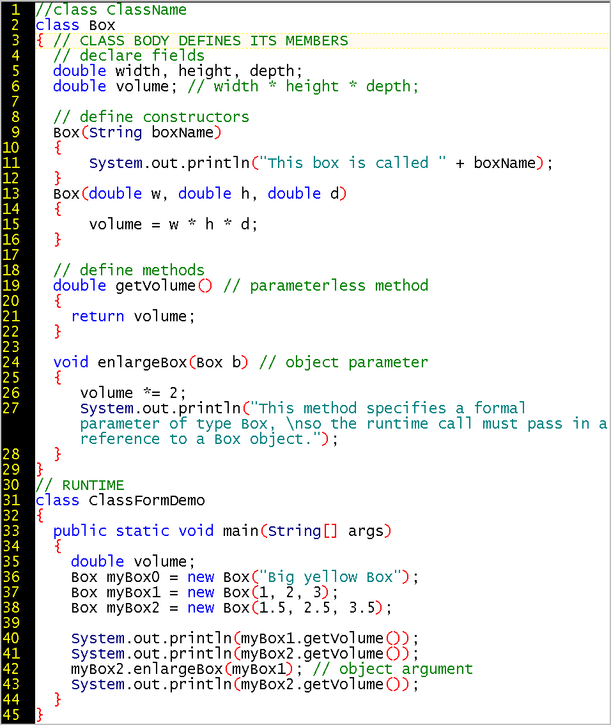Click the closing brace on line 29
The image size is (611, 725).
pyautogui.click(x=40, y=469)
